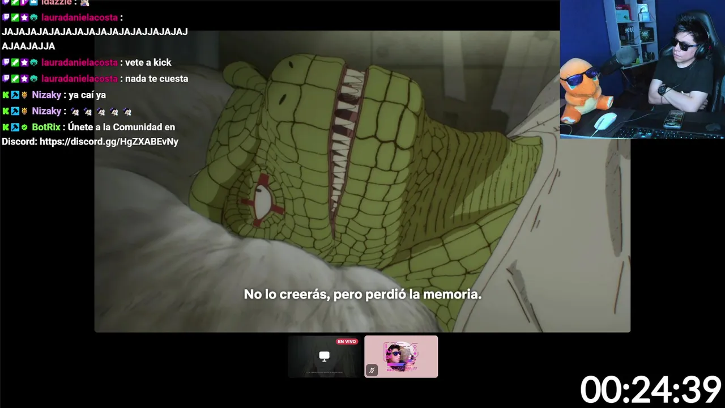
Task: Click the 'JAJAJAJAJA' laughing chat message
Action: [95, 39]
